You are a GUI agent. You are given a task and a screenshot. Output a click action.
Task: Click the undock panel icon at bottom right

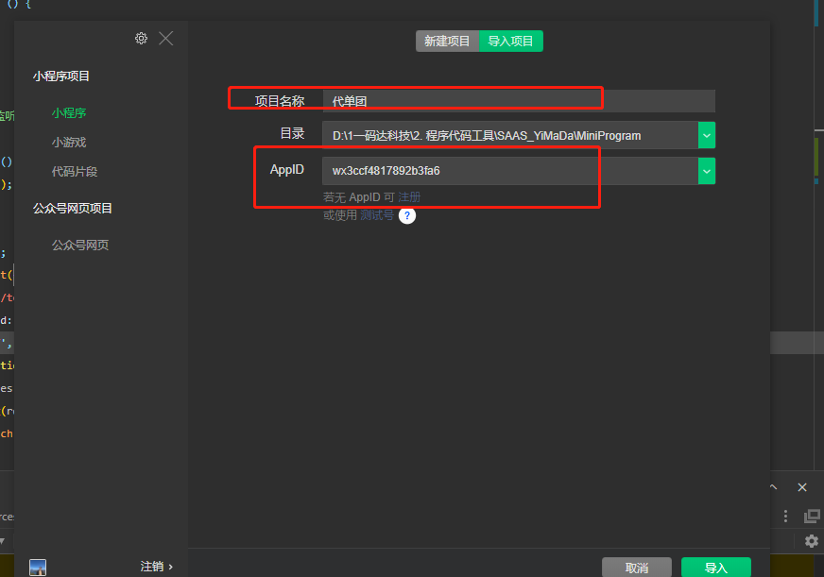coord(811,516)
